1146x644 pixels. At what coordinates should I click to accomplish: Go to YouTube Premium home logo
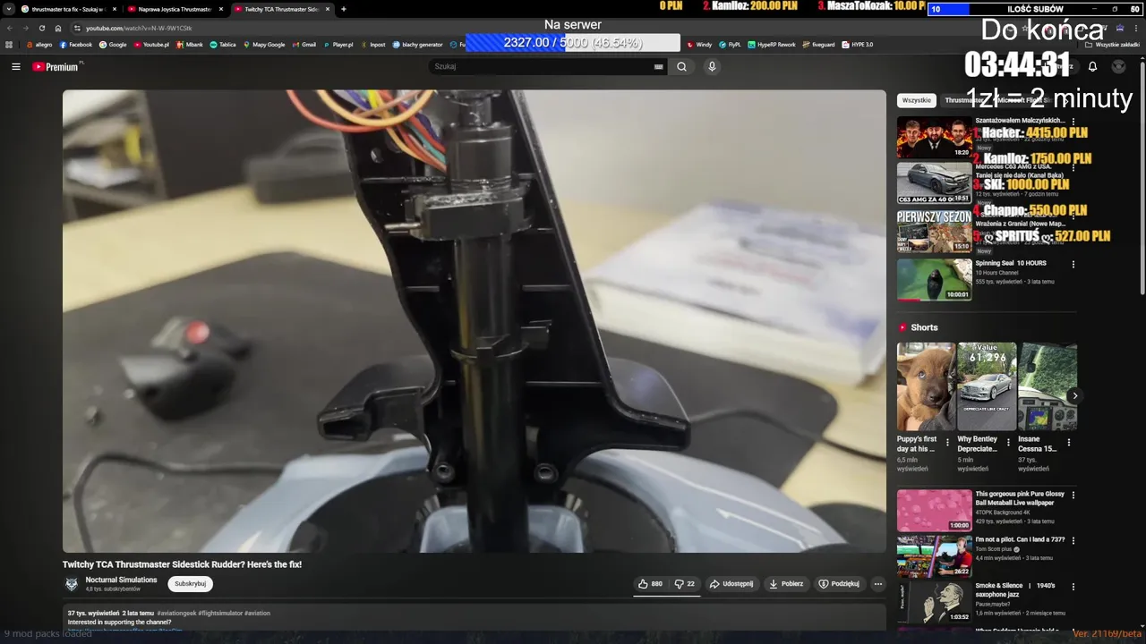56,66
